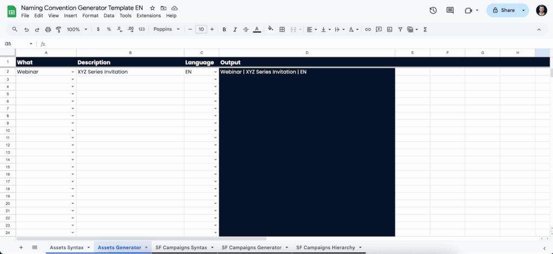Click the font size field showing 10
553x254 pixels.
(201, 30)
